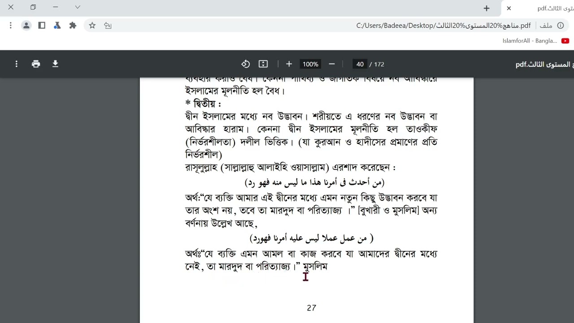Click the line 'বর্ণনায় উল্লেখ আছে,'

(x=221, y=223)
